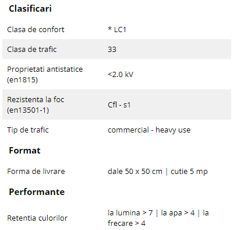Click the Cfl - s1 fire rating value

point(119,104)
